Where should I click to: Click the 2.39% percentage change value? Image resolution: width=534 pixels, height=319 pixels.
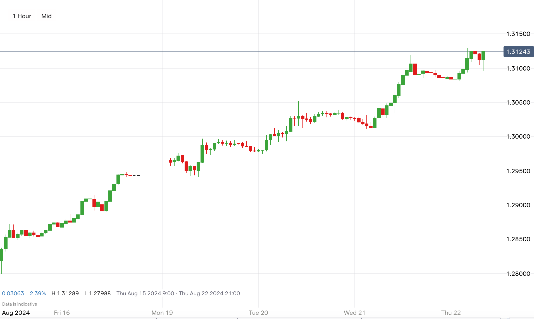pyautogui.click(x=38, y=293)
